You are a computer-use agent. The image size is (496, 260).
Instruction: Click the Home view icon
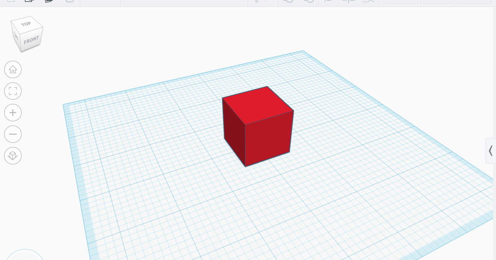[x=13, y=69]
